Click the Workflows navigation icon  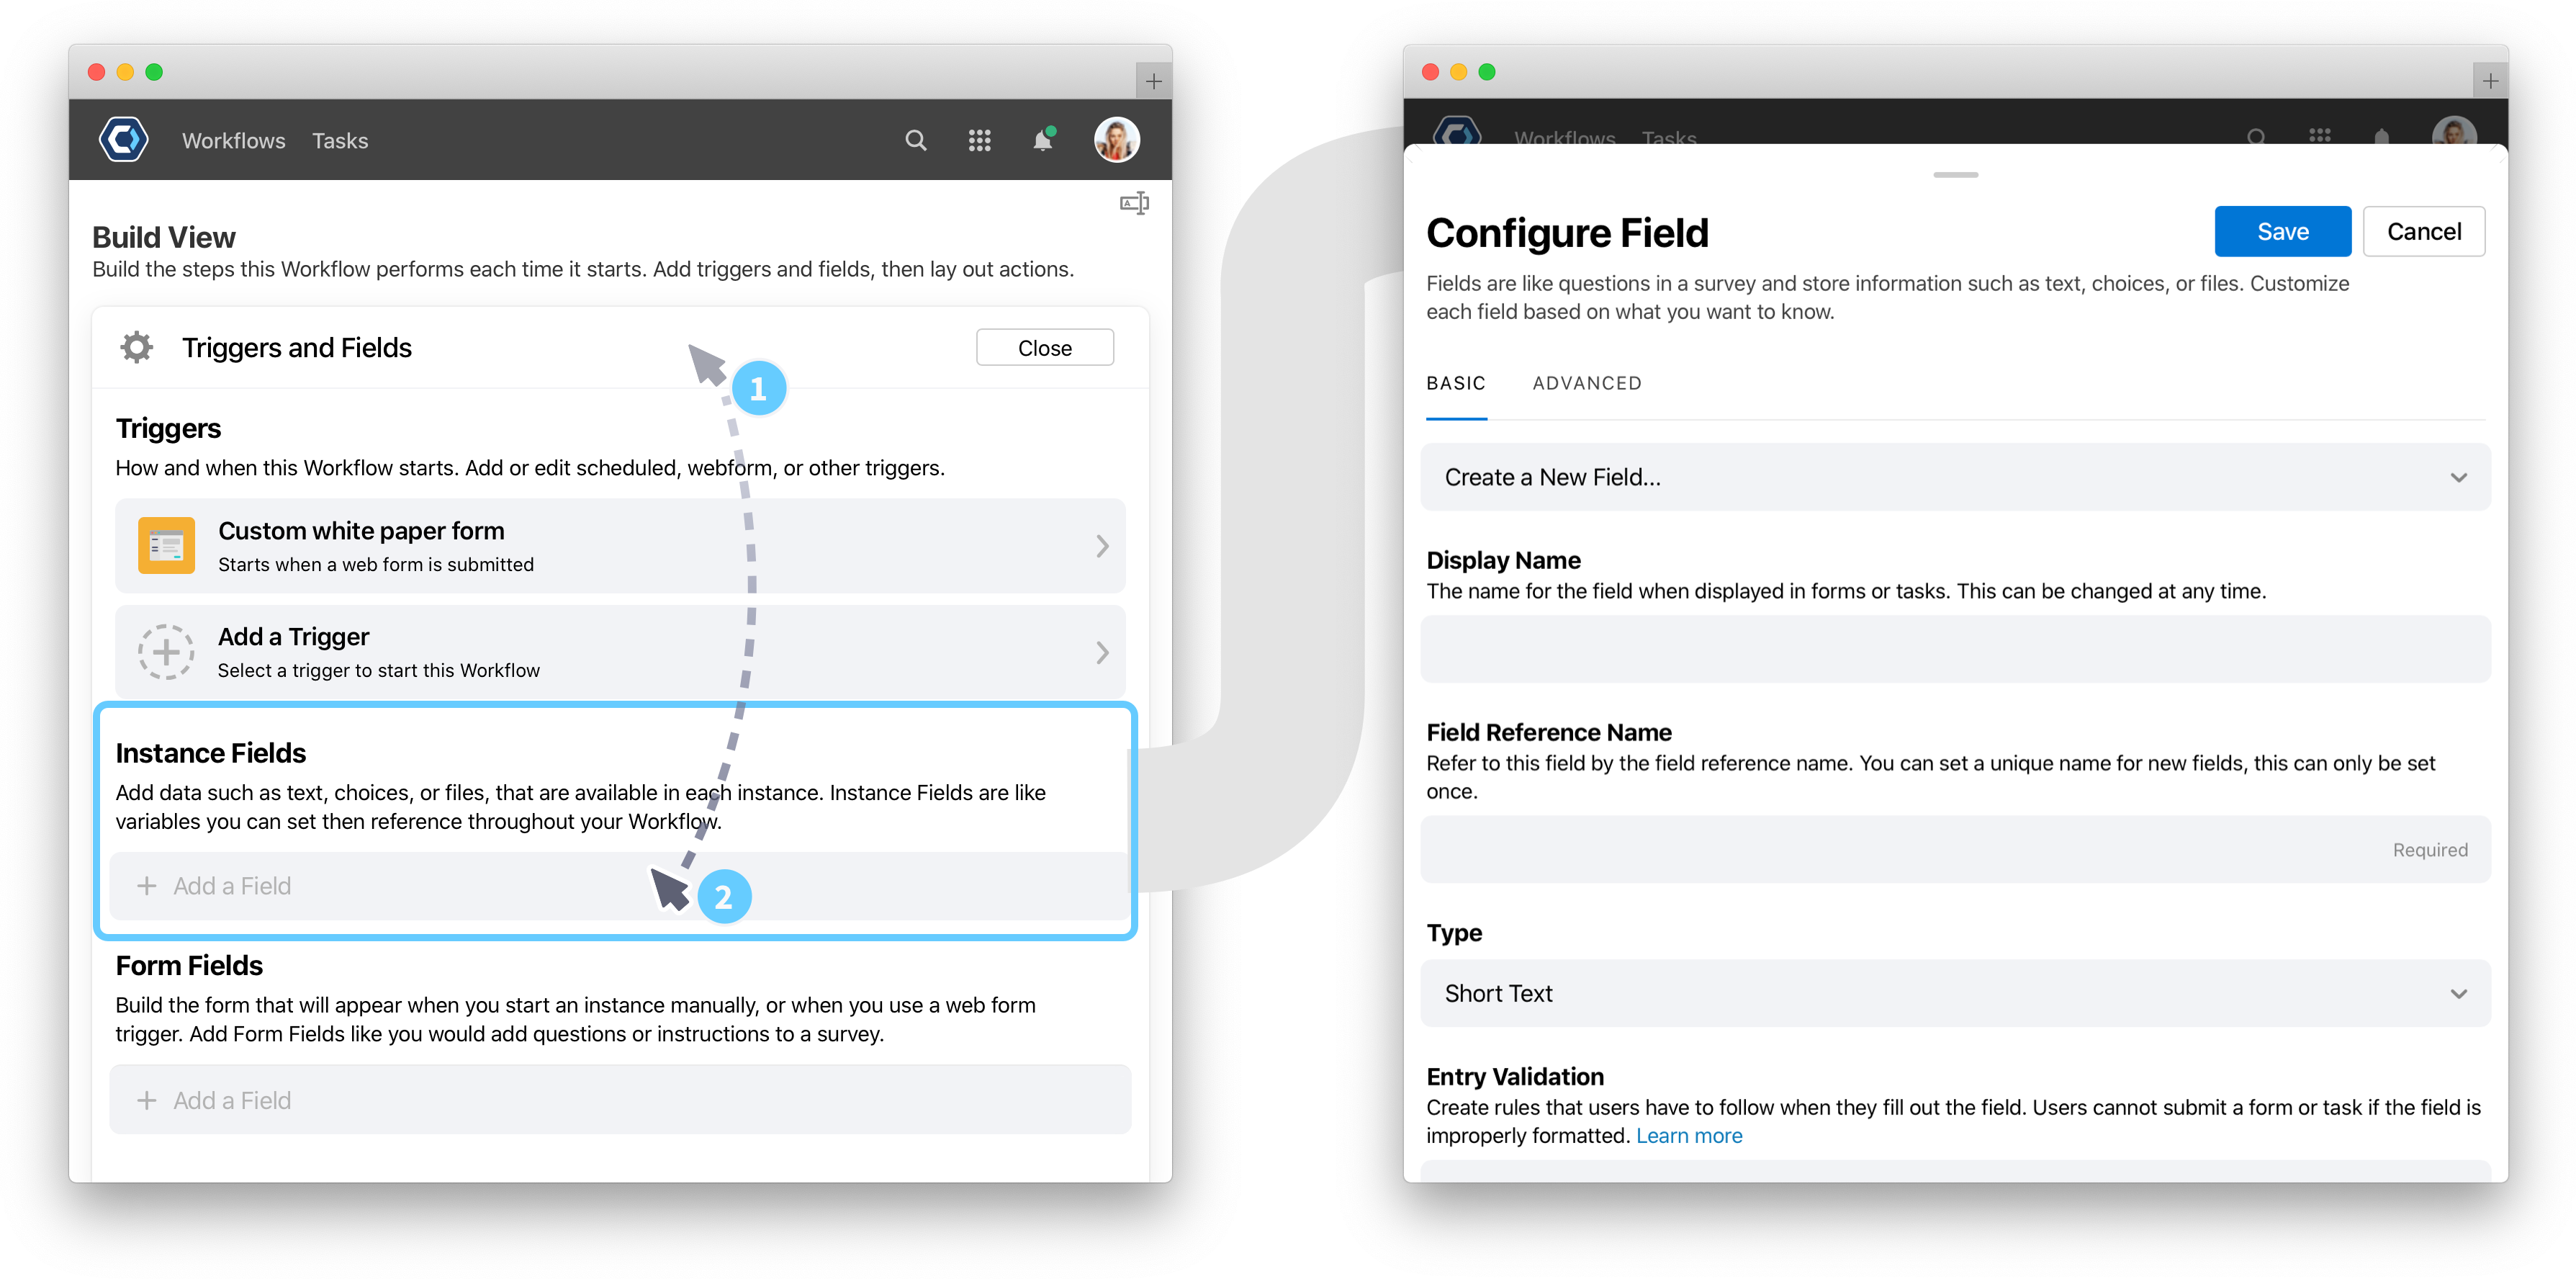(230, 140)
